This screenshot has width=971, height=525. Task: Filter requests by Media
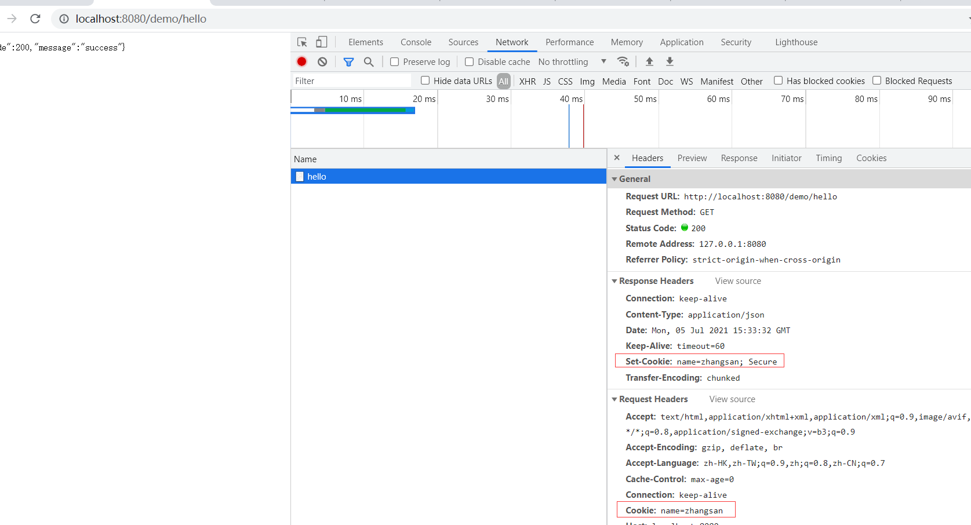(x=614, y=82)
